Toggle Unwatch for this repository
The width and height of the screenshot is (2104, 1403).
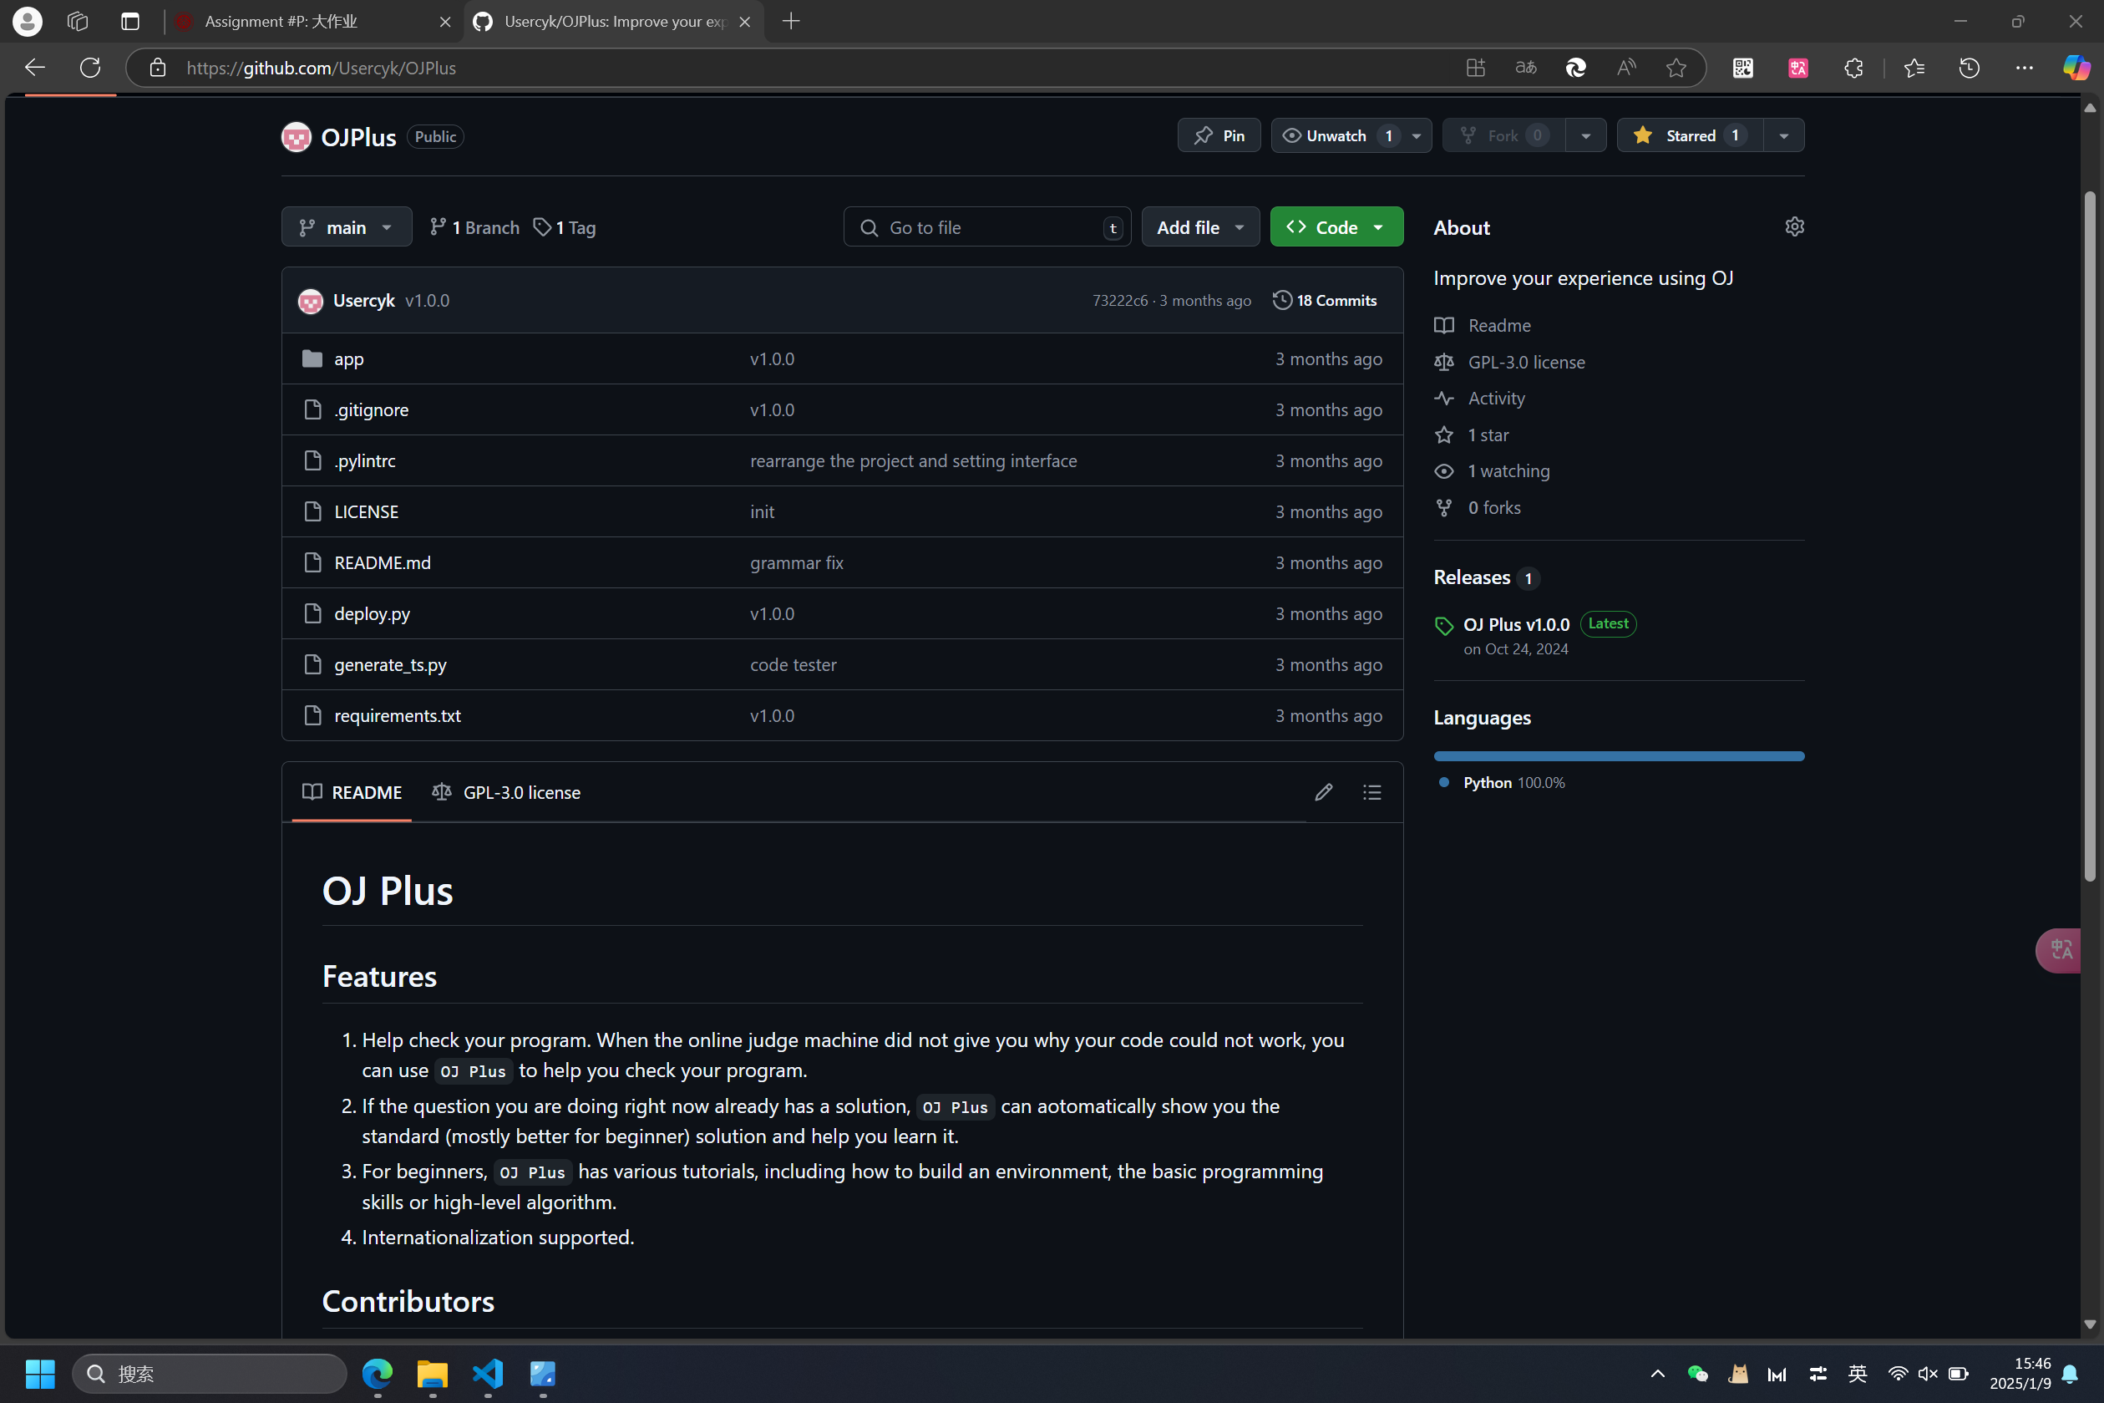tap(1335, 135)
